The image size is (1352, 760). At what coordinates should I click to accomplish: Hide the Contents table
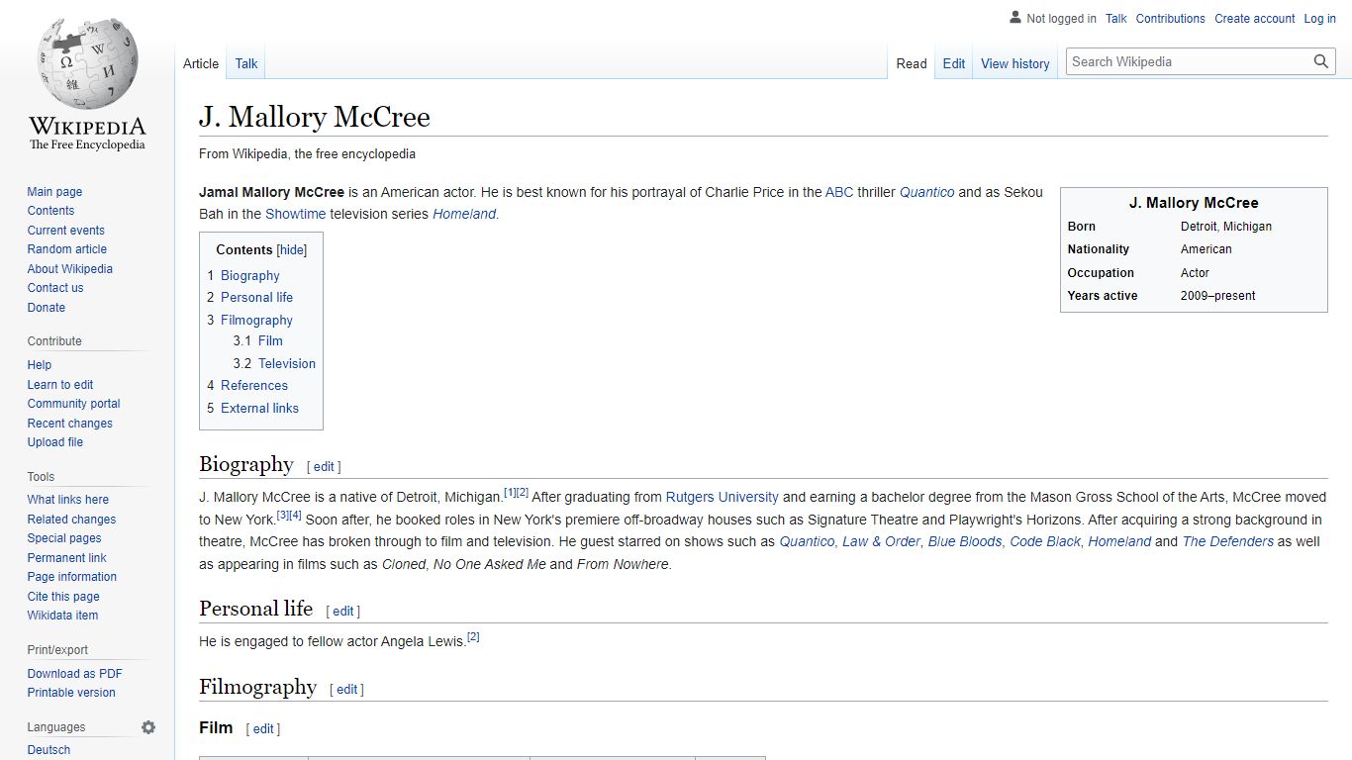point(292,250)
